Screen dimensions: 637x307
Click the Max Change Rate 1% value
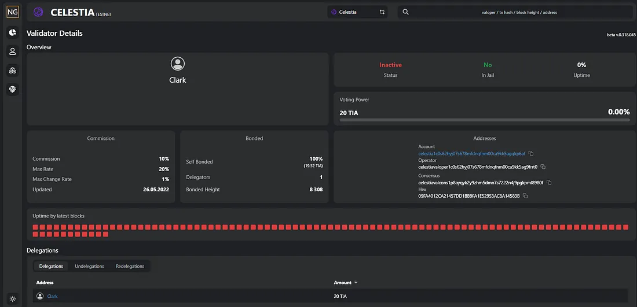coord(166,179)
